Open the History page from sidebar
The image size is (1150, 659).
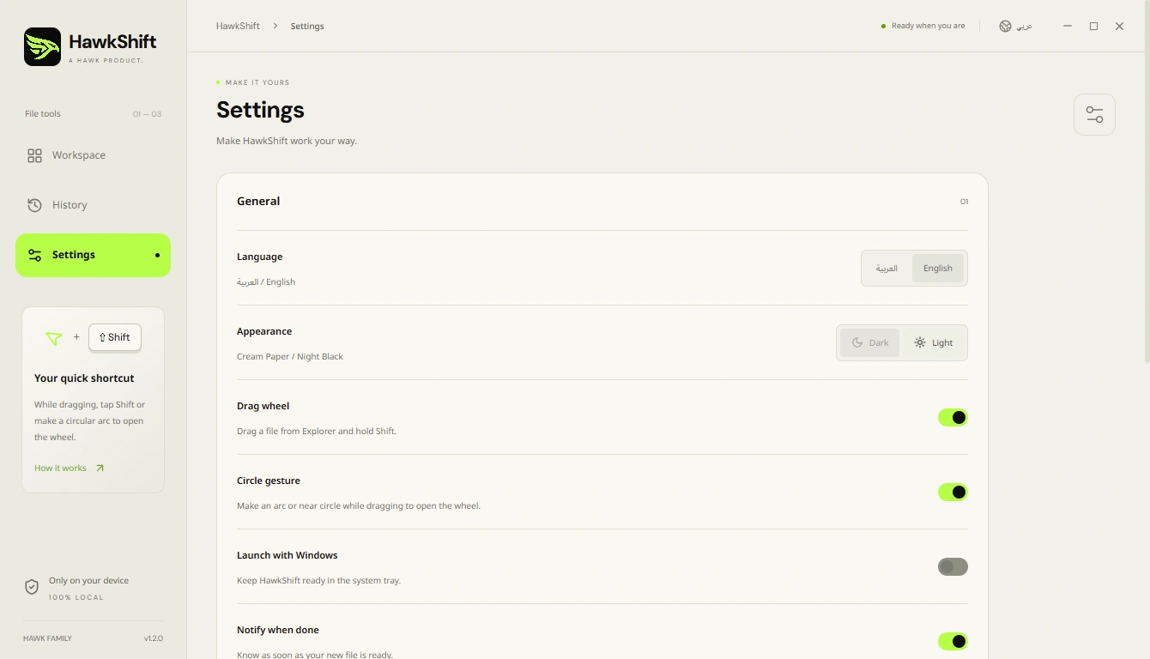[x=93, y=205]
